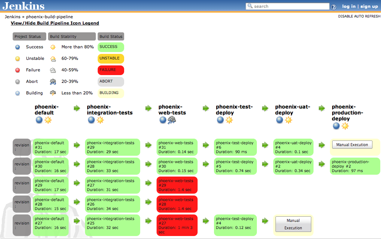Viewport: 381px width, 239px height.
Task: Click the legend's grey Abort ball icon
Action: 18,82
